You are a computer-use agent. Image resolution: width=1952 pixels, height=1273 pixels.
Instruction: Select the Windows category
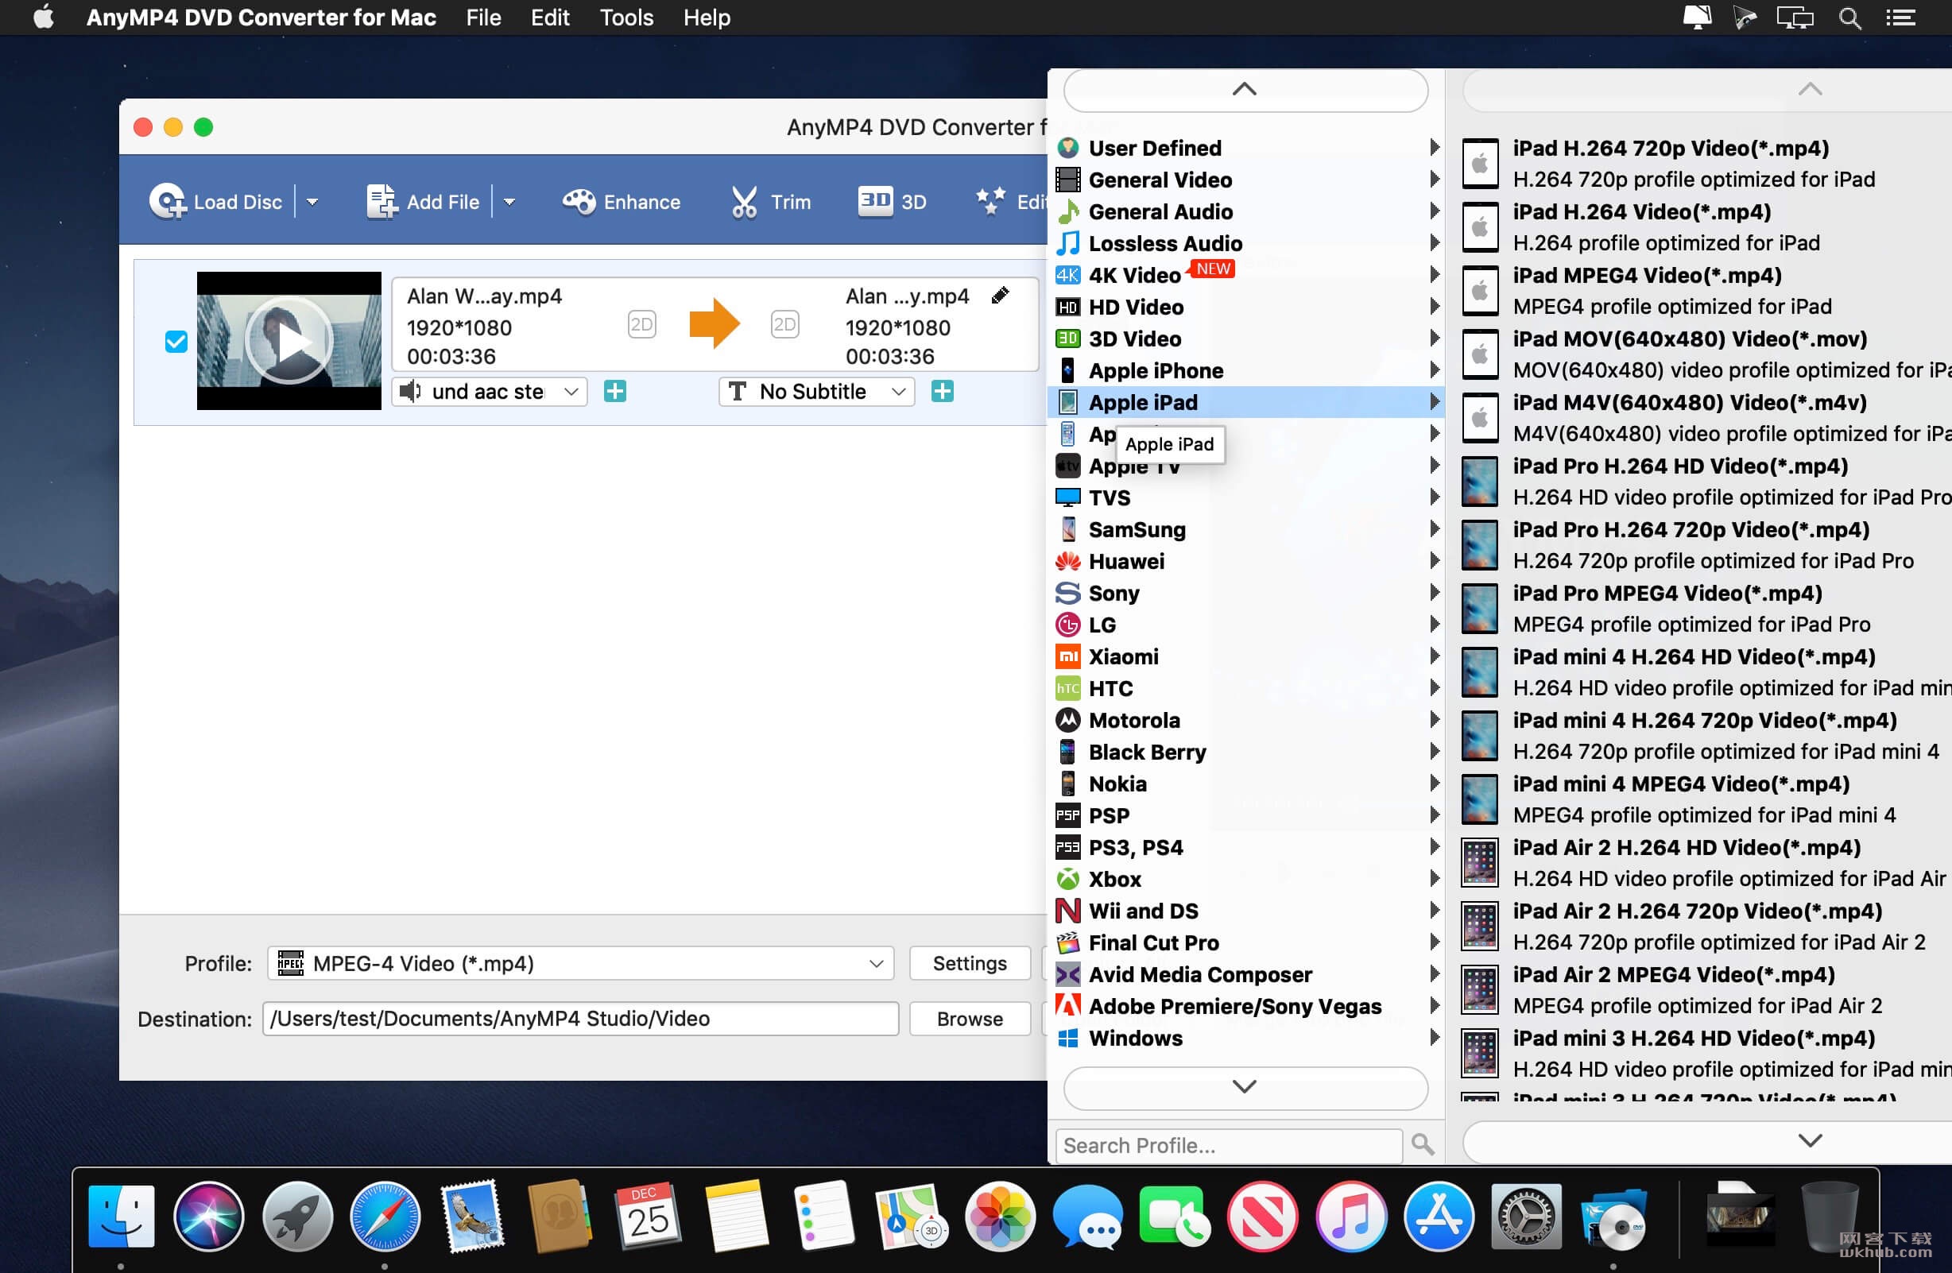point(1247,1038)
